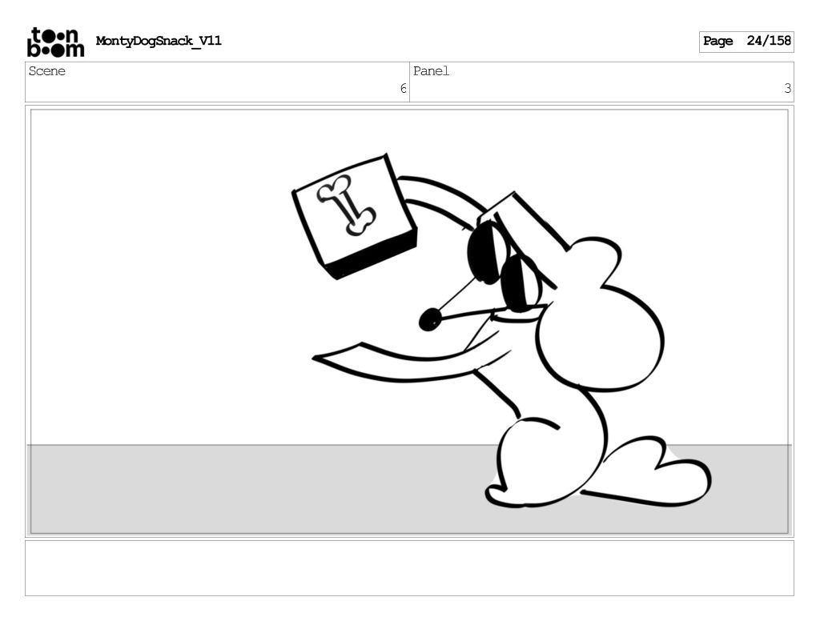The image size is (820, 633).
Task: Click the dog's black nose
Action: pos(430,319)
